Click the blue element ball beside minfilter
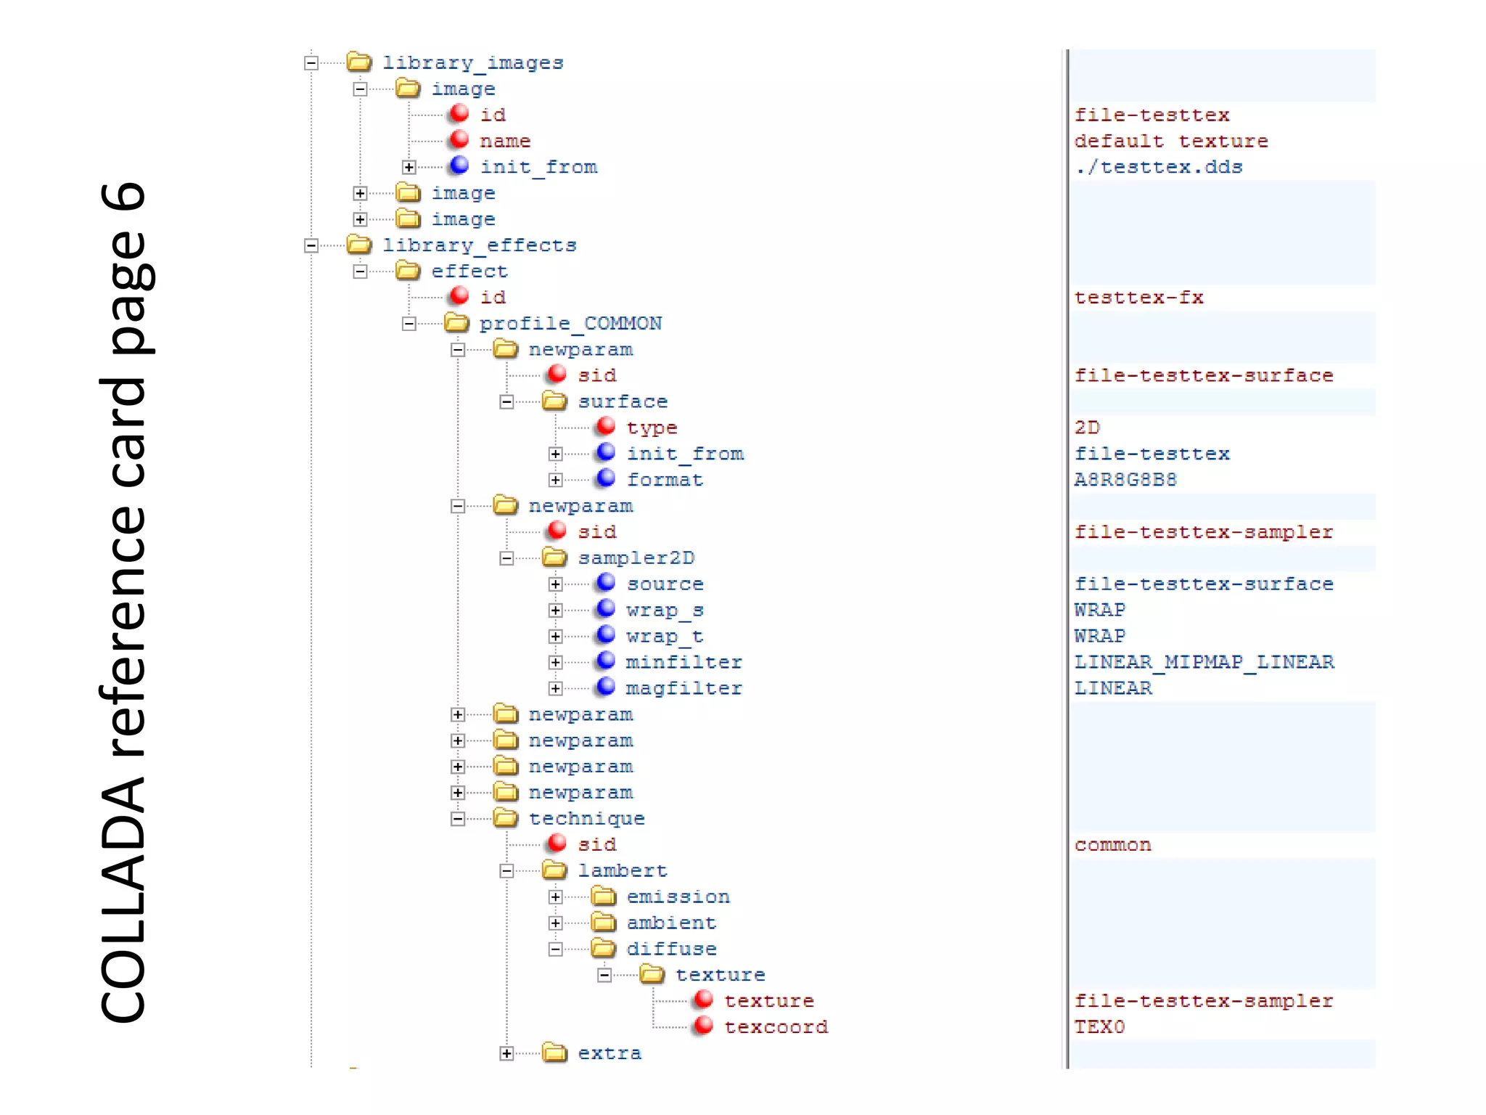 pos(605,661)
